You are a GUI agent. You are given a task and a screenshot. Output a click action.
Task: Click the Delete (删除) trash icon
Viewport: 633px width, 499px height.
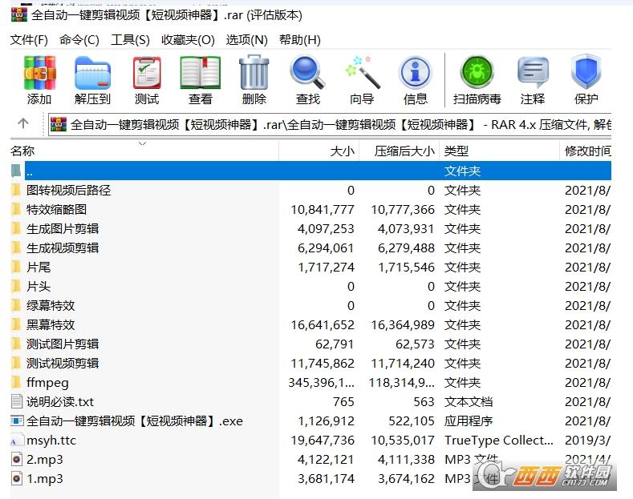[254, 74]
